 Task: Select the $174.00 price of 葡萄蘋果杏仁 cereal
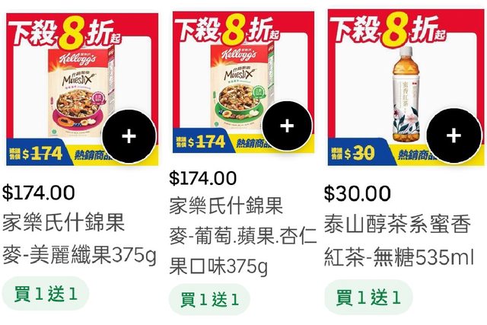(203, 178)
